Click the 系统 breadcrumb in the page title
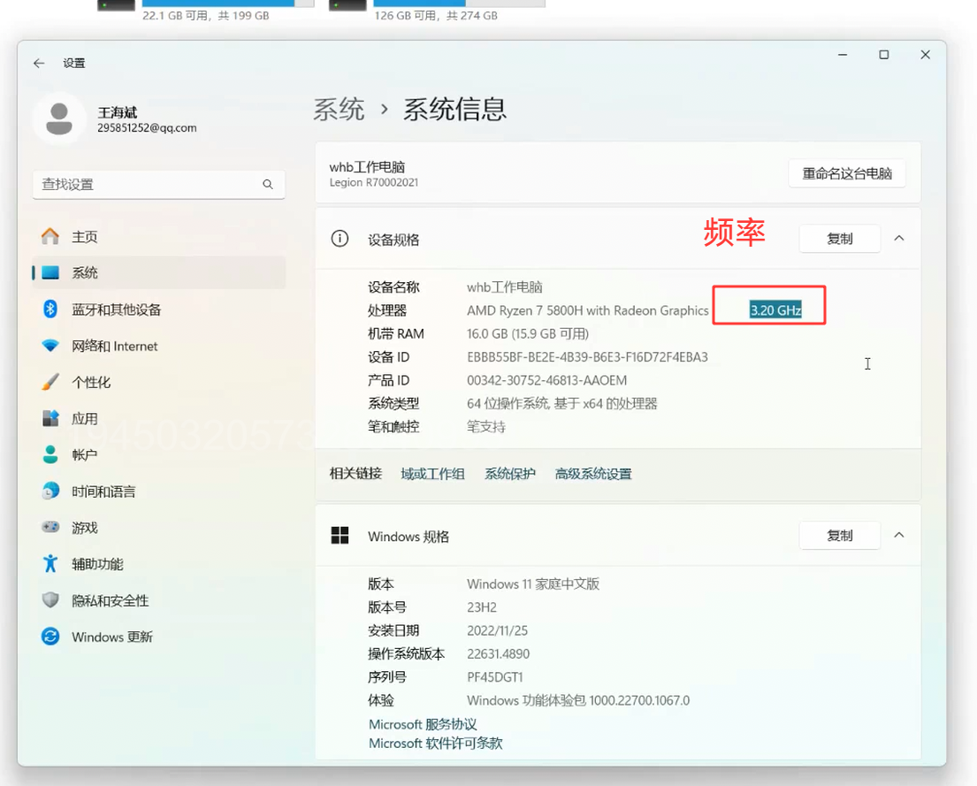This screenshot has width=977, height=786. click(x=339, y=109)
